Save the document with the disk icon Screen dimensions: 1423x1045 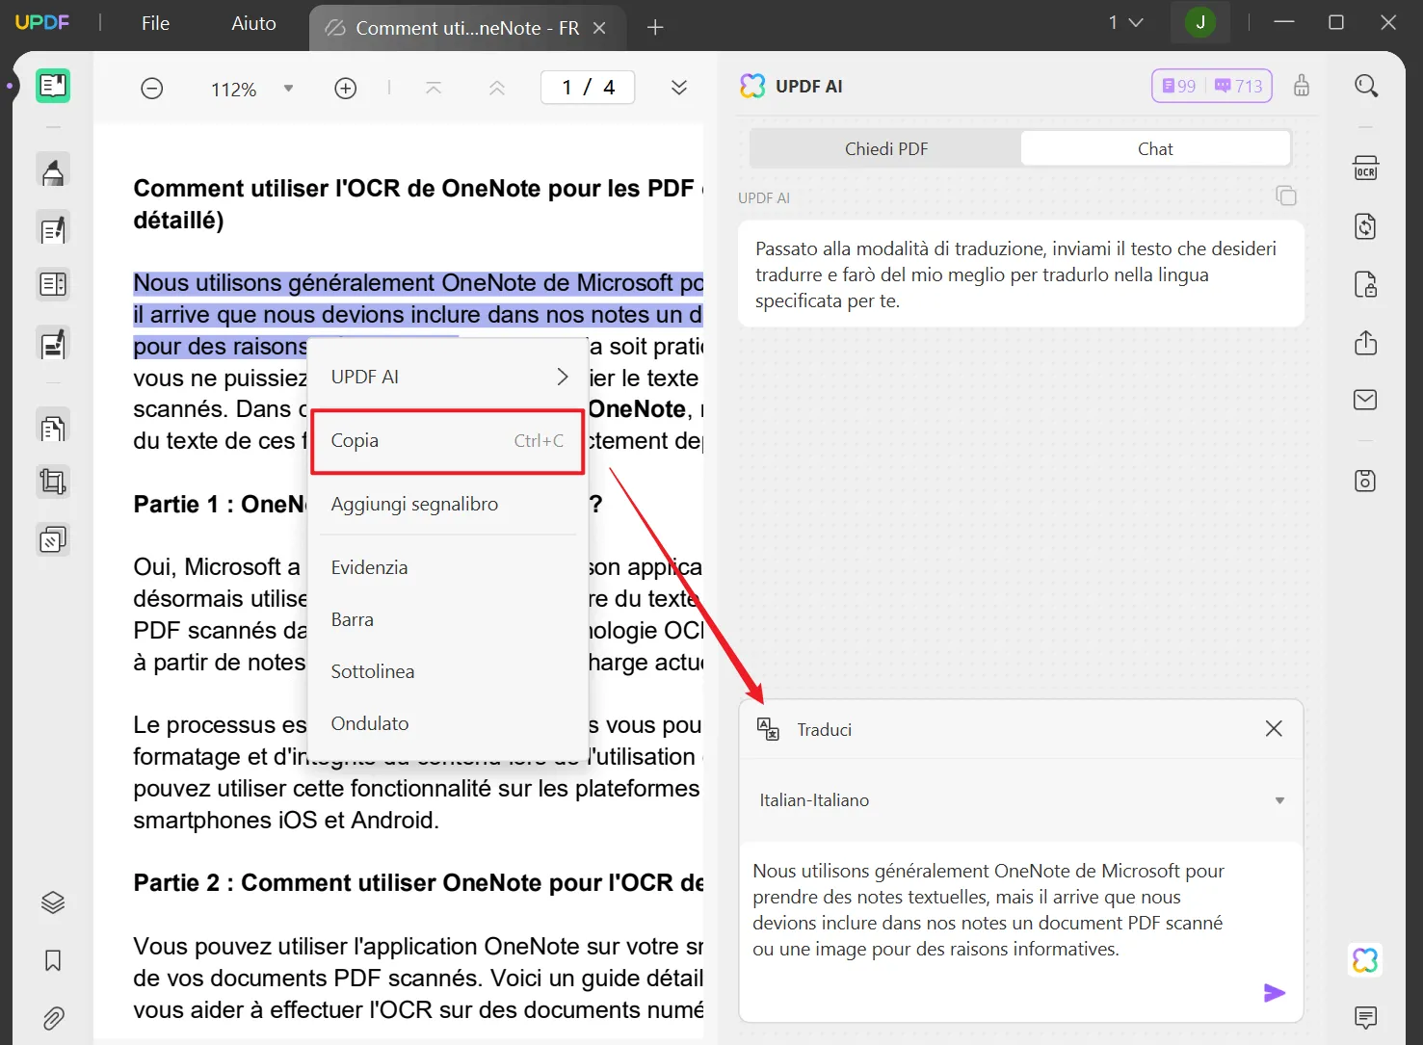1366,481
